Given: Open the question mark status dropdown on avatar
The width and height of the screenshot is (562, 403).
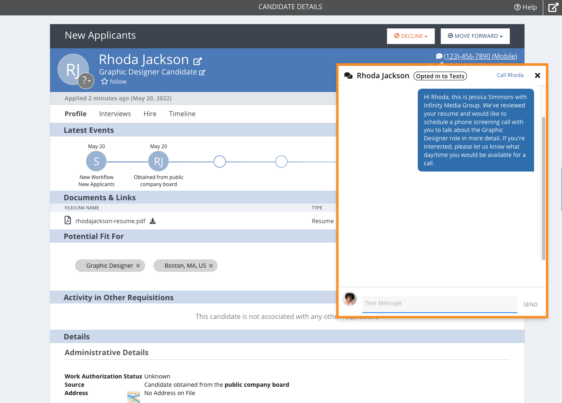Looking at the screenshot, I should pos(86,80).
